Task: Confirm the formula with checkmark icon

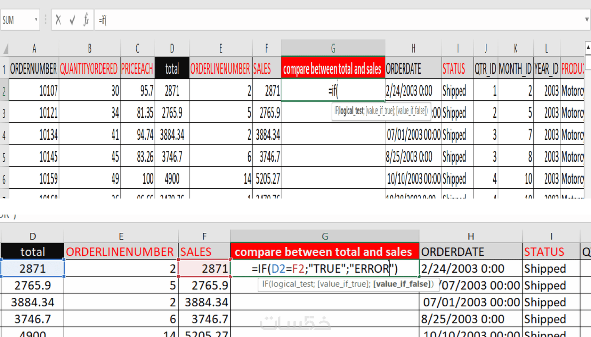Action: click(72, 20)
